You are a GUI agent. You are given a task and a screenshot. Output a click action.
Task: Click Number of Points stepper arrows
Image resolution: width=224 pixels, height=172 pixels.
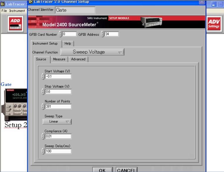coord(43,106)
